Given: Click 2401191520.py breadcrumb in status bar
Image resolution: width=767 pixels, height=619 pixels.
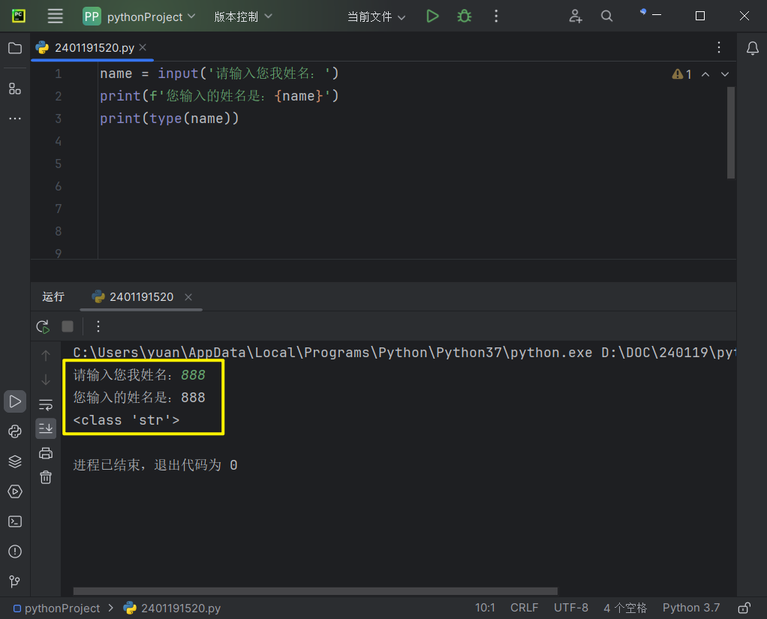Looking at the screenshot, I should [x=172, y=608].
